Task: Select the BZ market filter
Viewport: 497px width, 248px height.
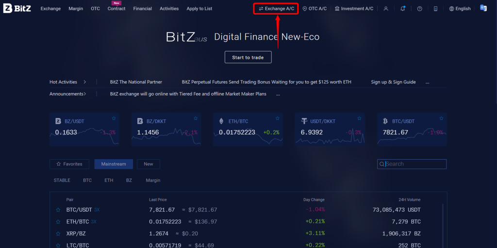Action: click(129, 180)
